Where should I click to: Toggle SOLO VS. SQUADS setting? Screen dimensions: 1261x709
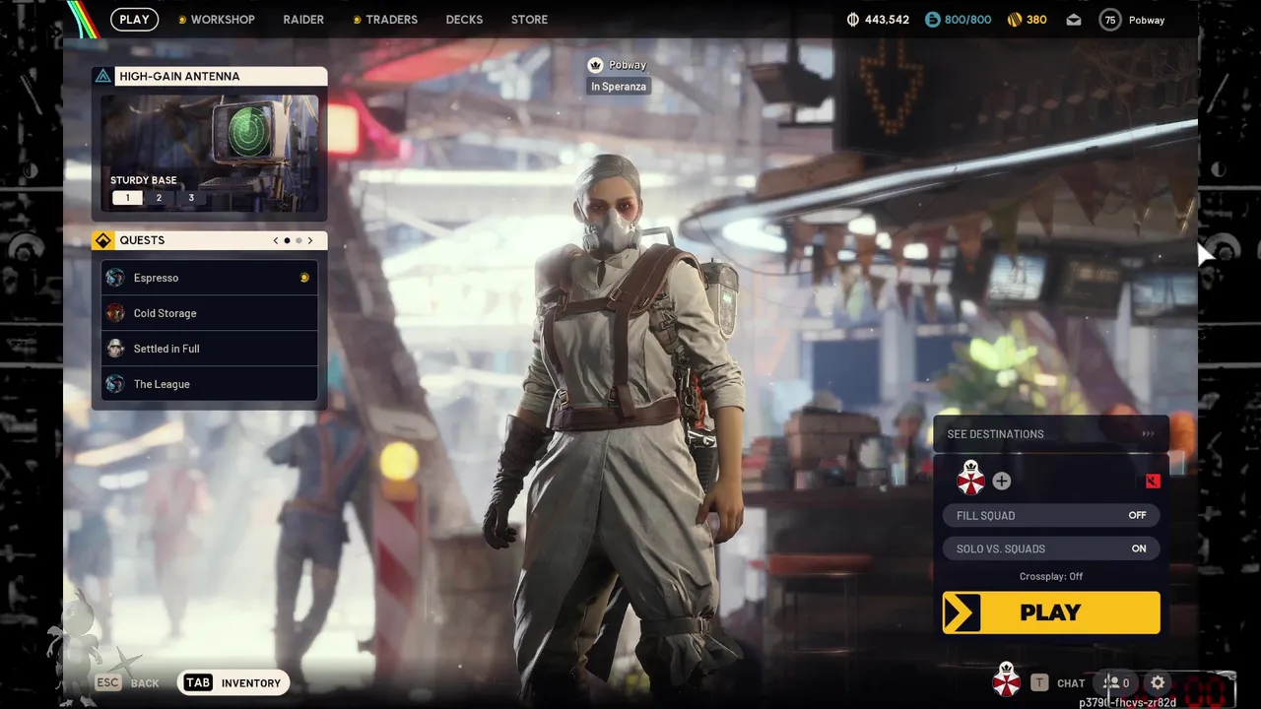coord(1051,548)
